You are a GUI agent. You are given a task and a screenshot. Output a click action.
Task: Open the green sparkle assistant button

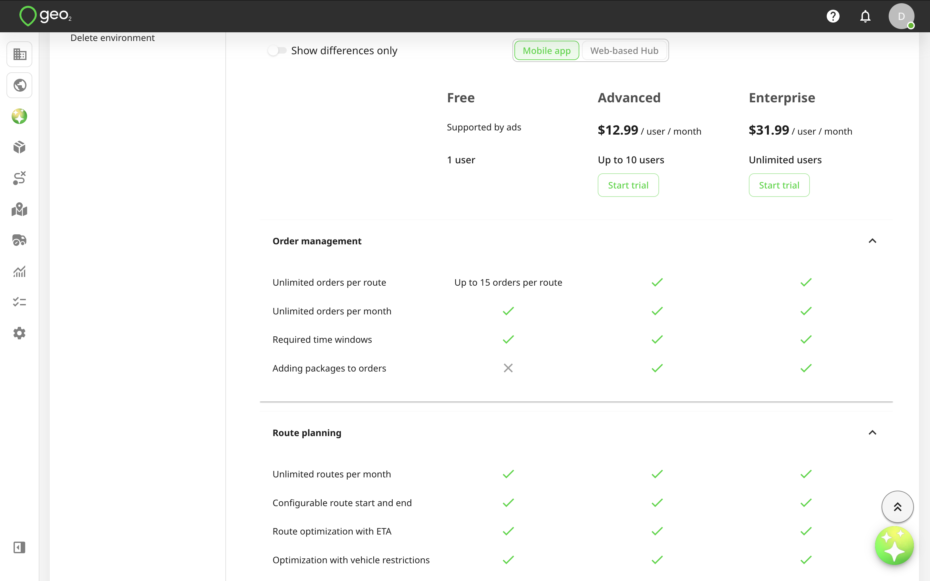[x=894, y=545]
